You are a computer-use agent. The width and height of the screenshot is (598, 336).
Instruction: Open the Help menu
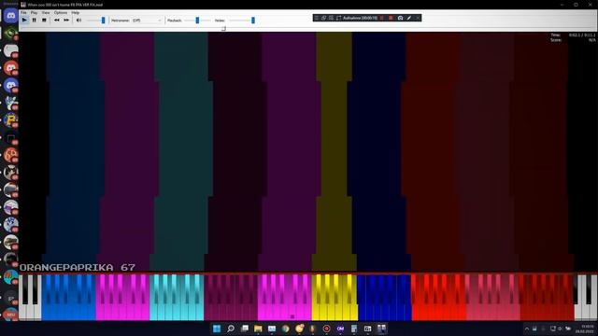75,12
